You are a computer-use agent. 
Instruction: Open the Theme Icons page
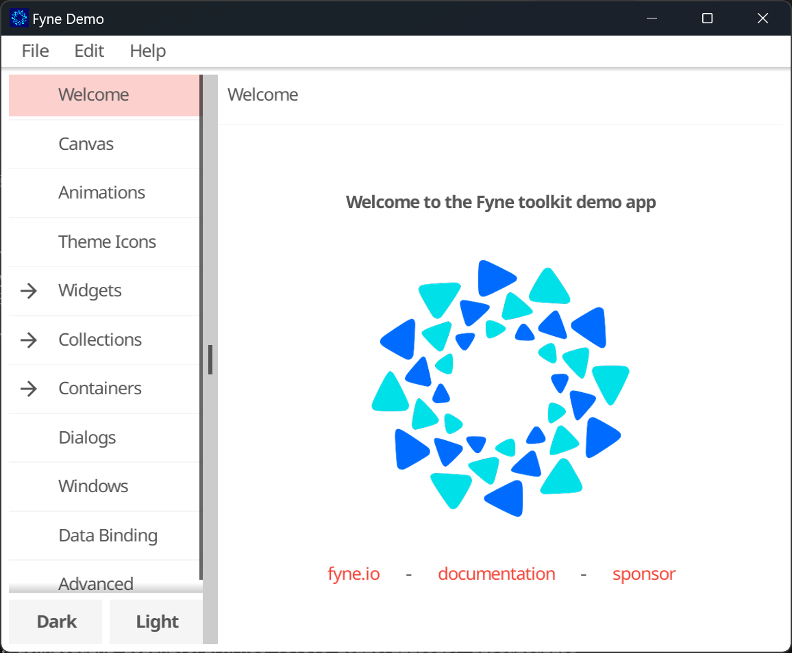tap(105, 242)
